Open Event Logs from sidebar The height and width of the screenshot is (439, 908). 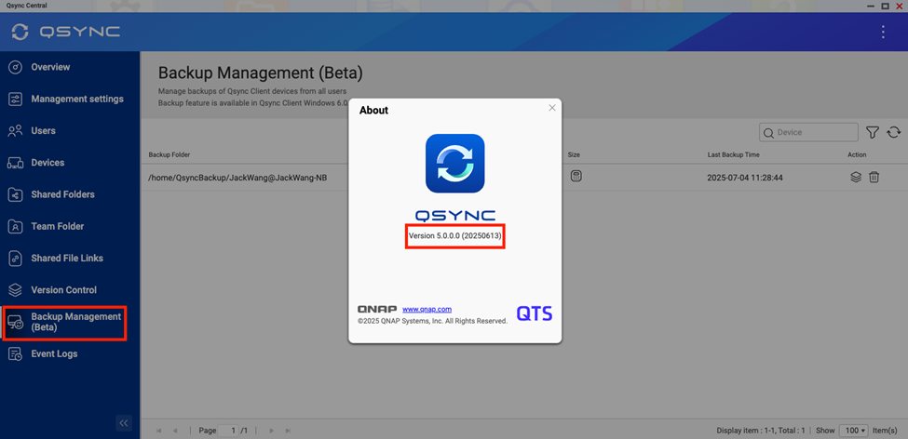tap(54, 353)
